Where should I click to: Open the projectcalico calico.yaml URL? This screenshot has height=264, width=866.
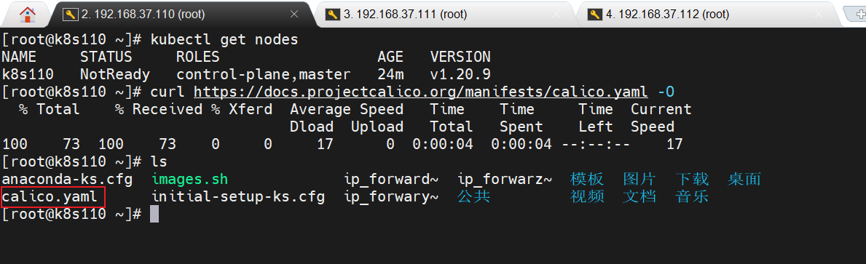pos(422,92)
